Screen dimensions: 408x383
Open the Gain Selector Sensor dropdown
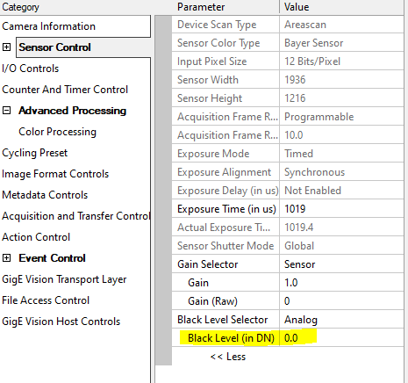click(x=341, y=264)
